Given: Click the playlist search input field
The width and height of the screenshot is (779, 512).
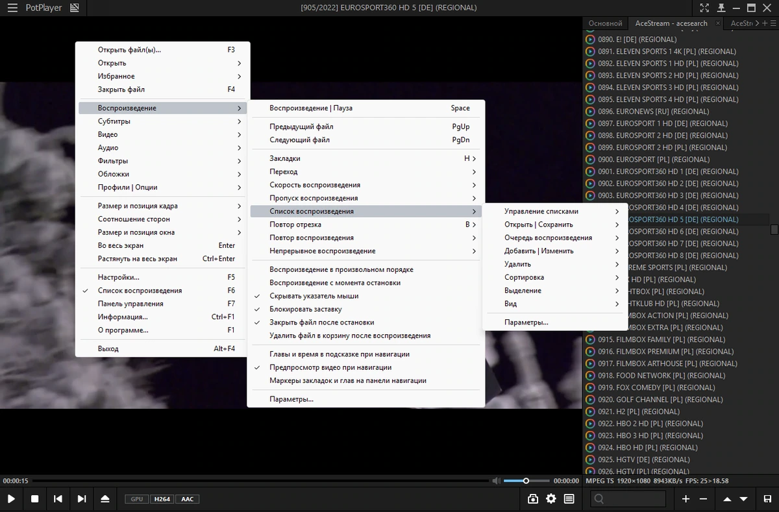Looking at the screenshot, I should [628, 499].
